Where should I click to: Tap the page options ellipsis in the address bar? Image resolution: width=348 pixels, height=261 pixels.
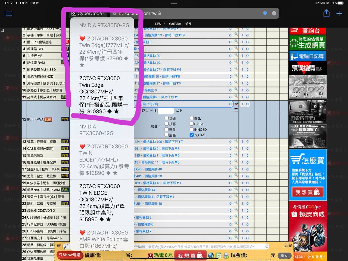click(x=274, y=13)
